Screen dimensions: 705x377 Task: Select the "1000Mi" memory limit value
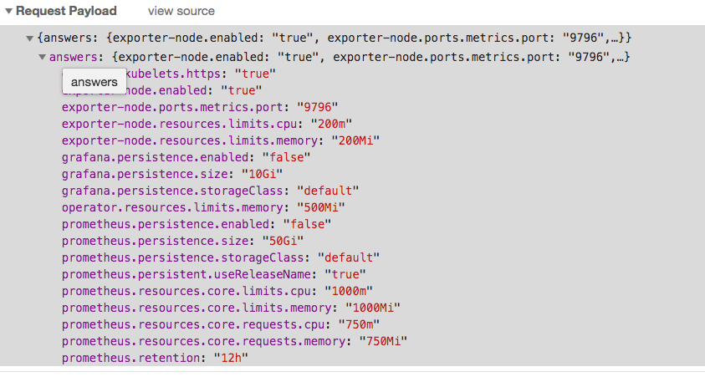click(x=373, y=308)
